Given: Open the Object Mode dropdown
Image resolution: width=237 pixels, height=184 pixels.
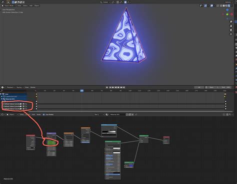Looking at the screenshot, I should pos(9,6).
